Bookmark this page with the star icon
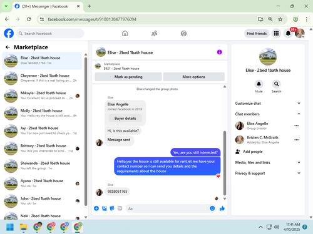This screenshot has width=313, height=234. 280,19
